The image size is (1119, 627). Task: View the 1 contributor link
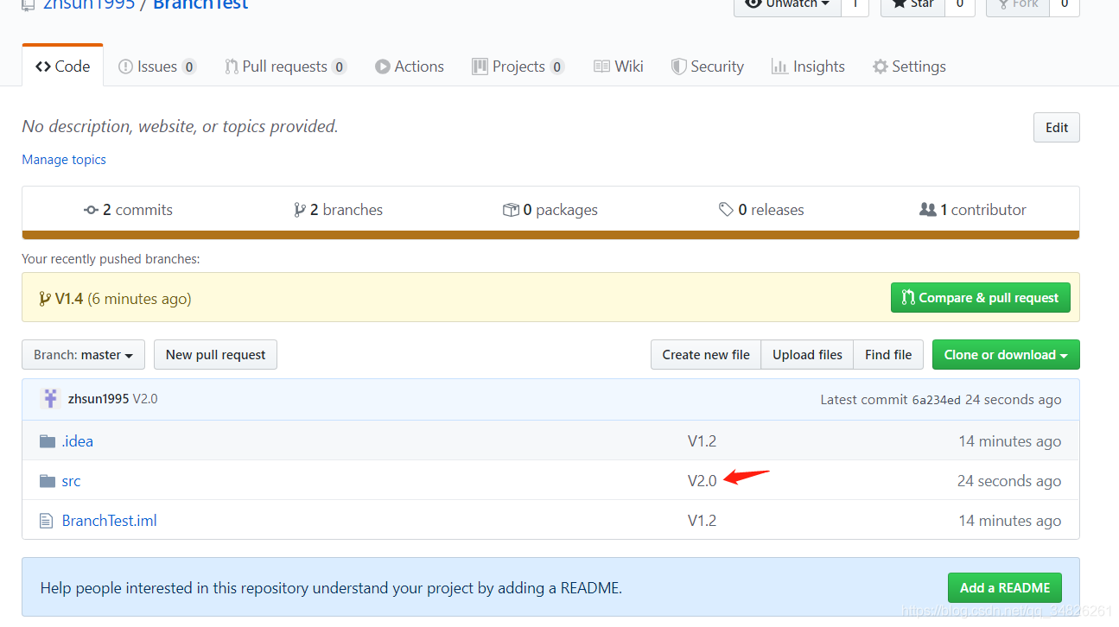tap(973, 210)
